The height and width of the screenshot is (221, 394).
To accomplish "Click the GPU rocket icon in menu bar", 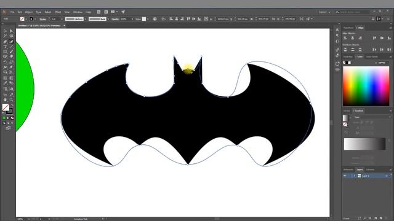I will [123, 12].
